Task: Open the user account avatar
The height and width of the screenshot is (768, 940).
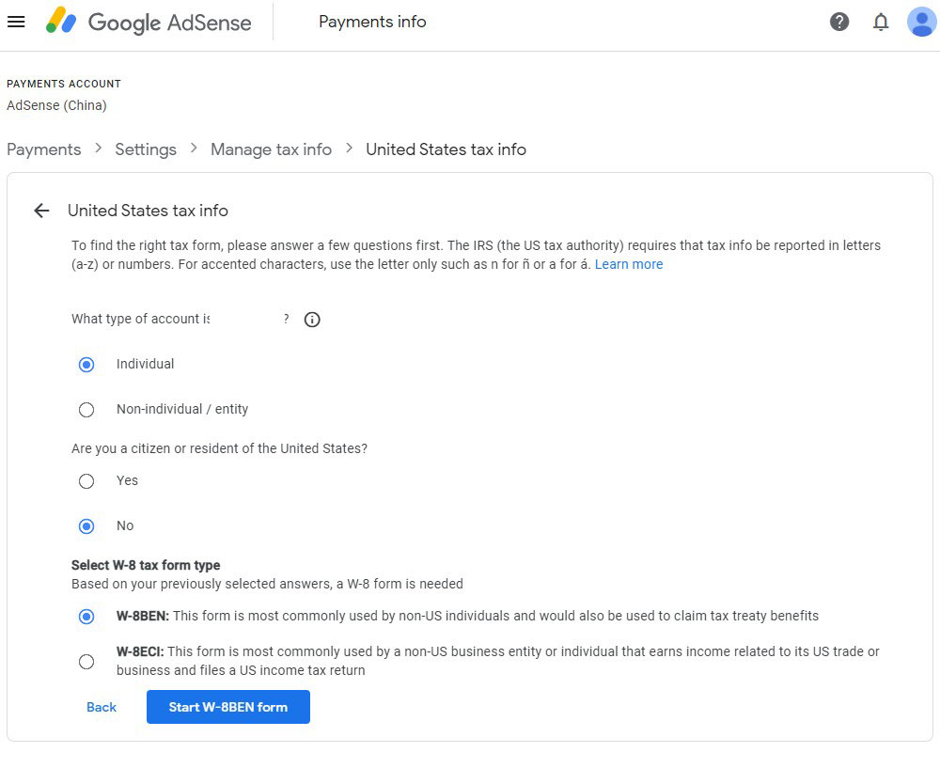Action: [921, 22]
